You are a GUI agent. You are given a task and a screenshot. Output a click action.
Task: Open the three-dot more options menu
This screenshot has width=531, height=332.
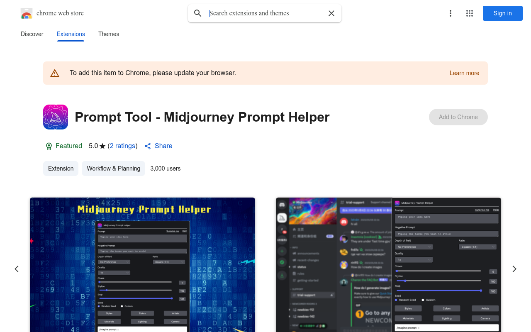point(451,13)
